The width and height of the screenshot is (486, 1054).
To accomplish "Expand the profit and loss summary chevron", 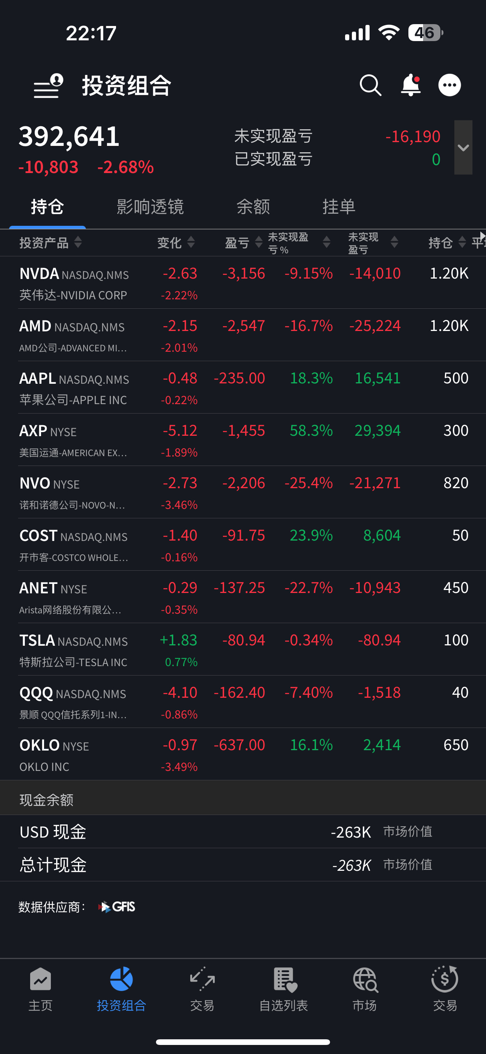I will 463,147.
